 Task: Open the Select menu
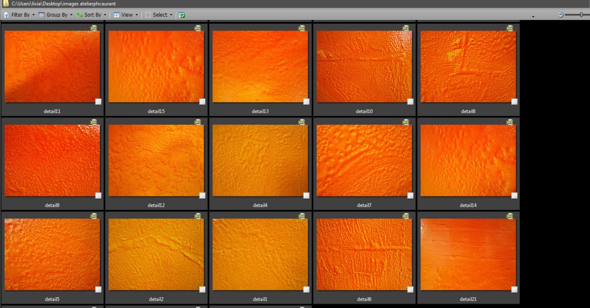159,15
